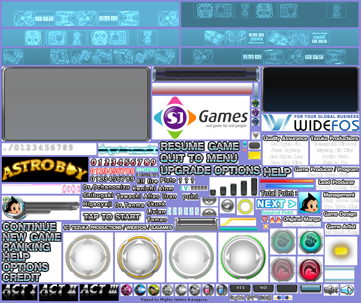Click the blank light-blue button

pyautogui.click(x=311, y=288)
